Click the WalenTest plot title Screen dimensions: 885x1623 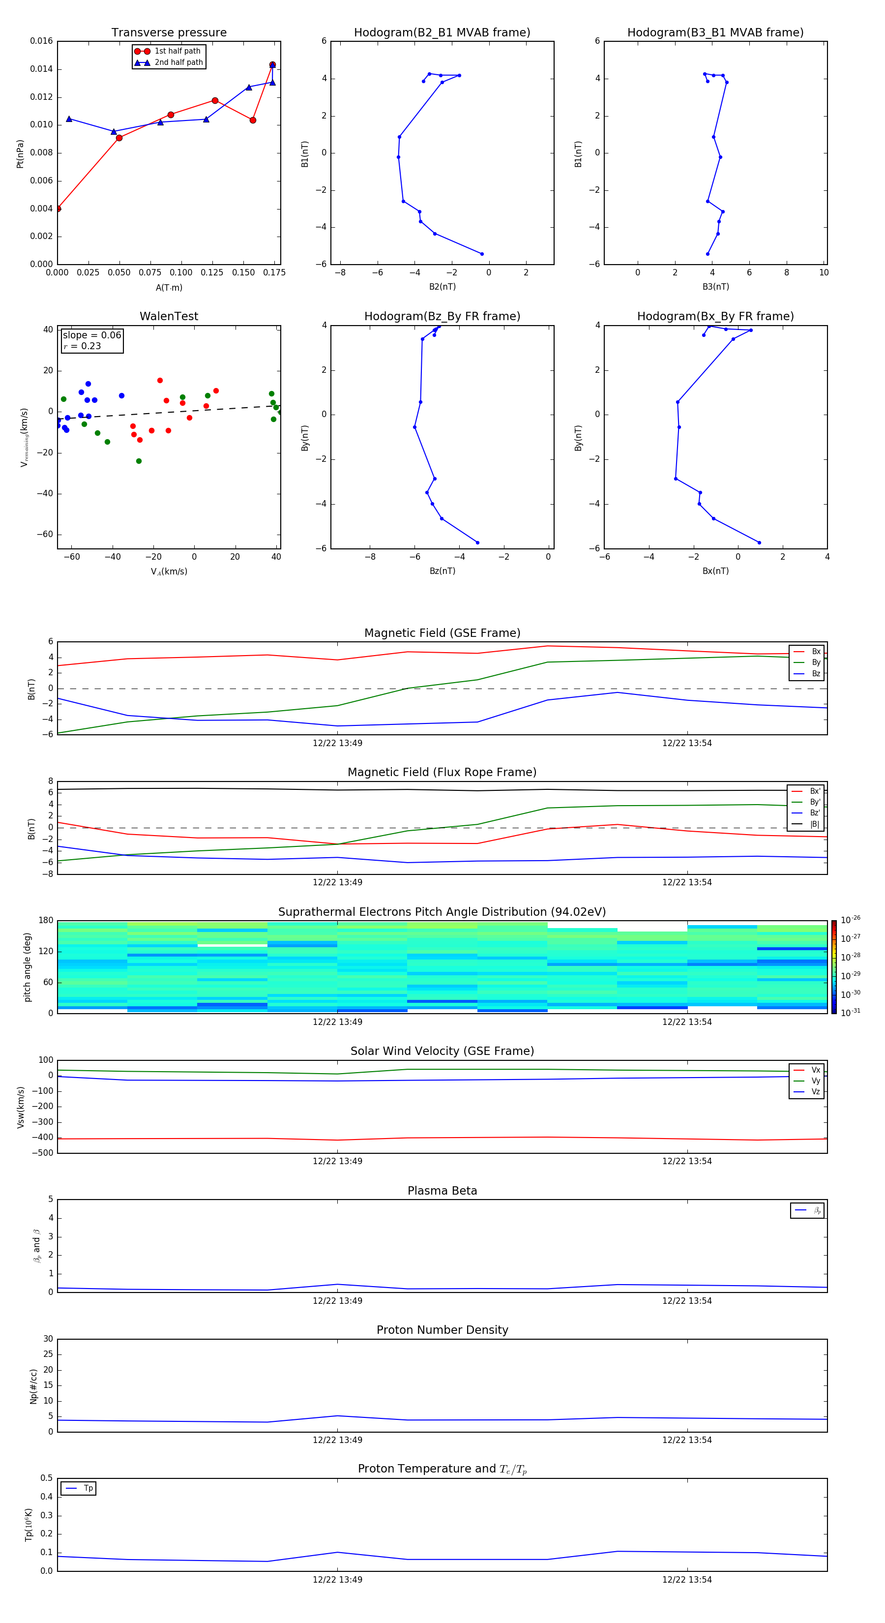[169, 316]
